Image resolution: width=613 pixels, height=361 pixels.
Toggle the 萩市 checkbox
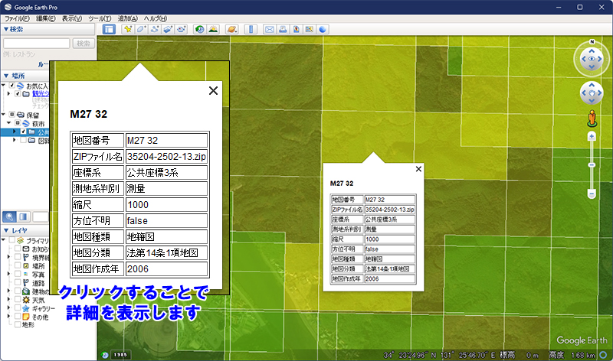(x=18, y=123)
